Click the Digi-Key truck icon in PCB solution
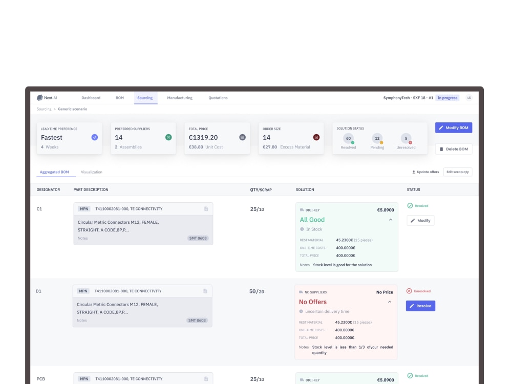The image size is (512, 384). pyautogui.click(x=302, y=380)
